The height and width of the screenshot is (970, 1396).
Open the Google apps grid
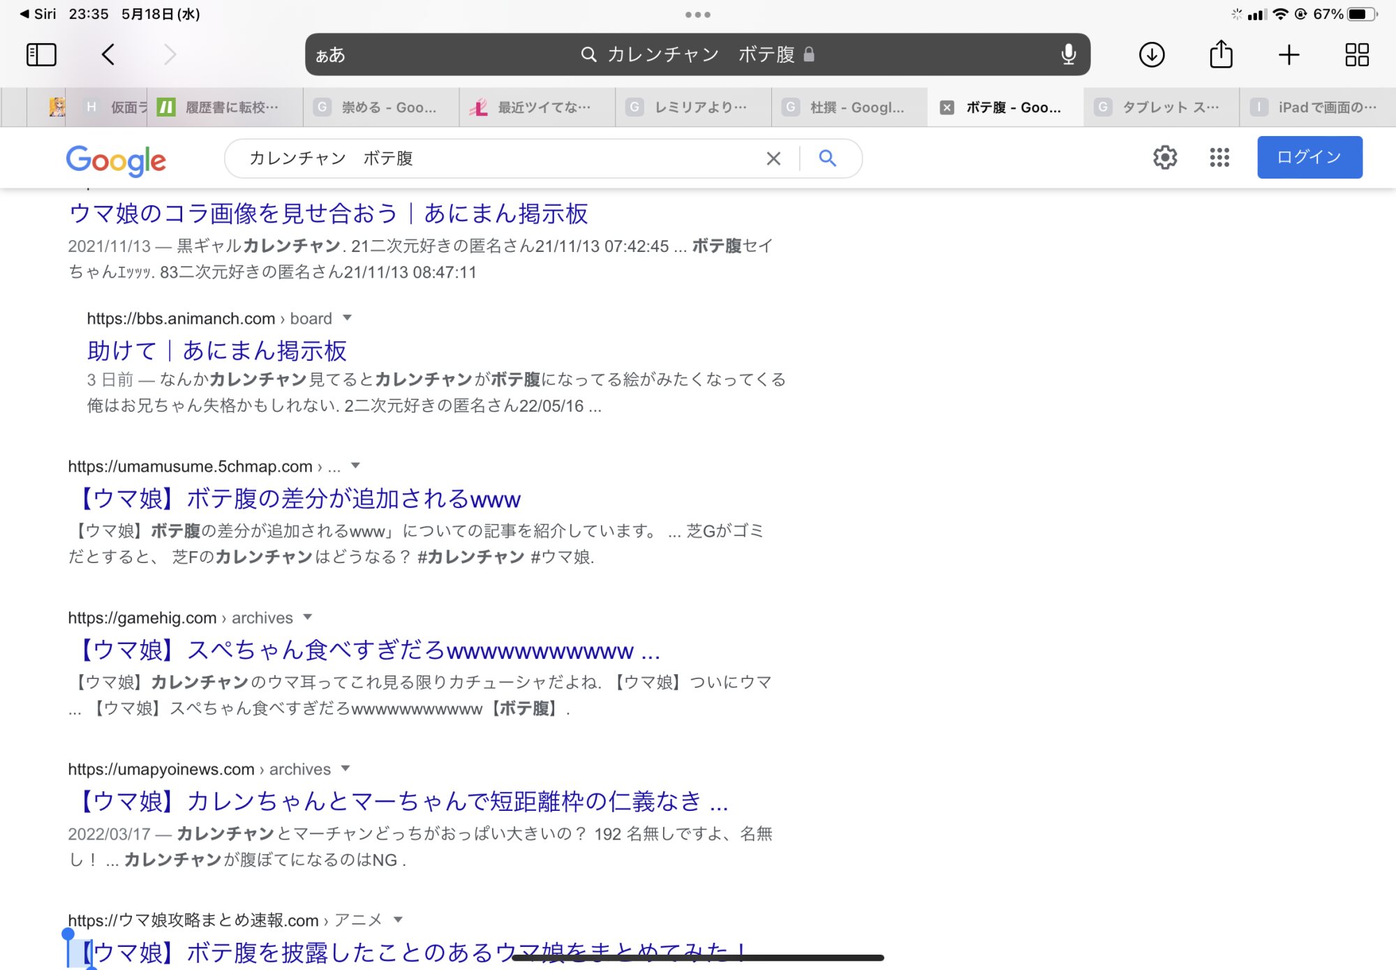click(1219, 158)
